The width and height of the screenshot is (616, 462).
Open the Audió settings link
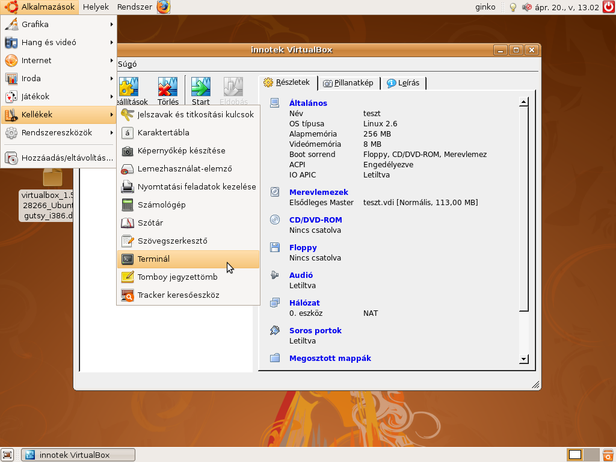click(x=301, y=276)
